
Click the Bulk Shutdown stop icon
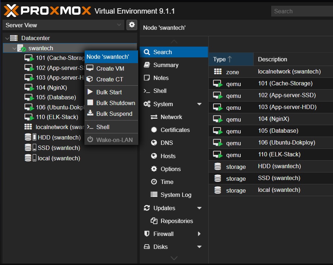click(90, 103)
